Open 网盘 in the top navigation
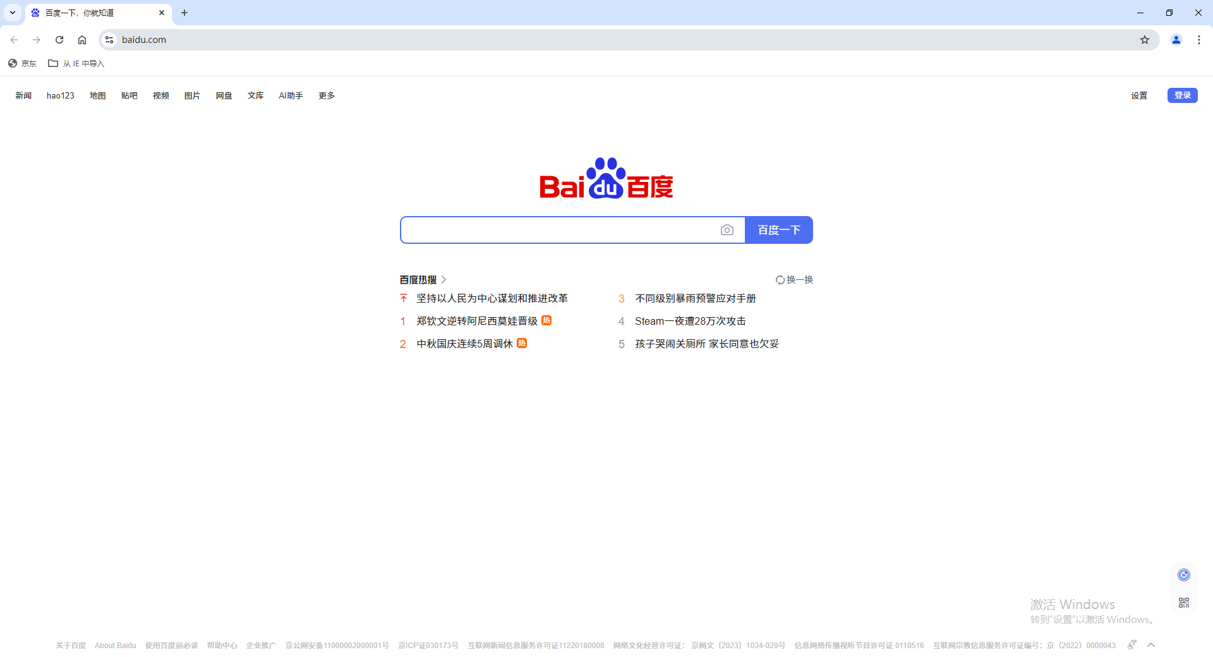Viewport: 1213px width, 657px height. (x=224, y=95)
